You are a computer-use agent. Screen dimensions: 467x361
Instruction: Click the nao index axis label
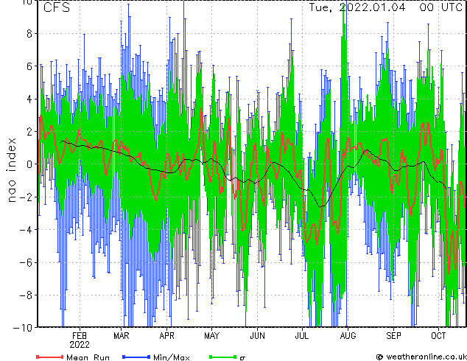[x=11, y=170]
